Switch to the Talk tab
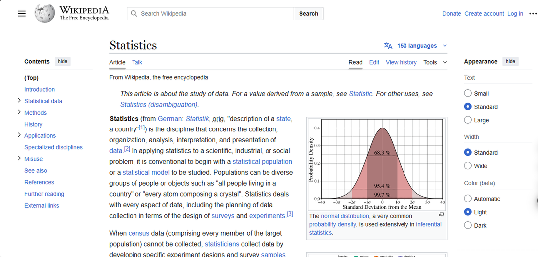The width and height of the screenshot is (538, 257). [x=137, y=62]
